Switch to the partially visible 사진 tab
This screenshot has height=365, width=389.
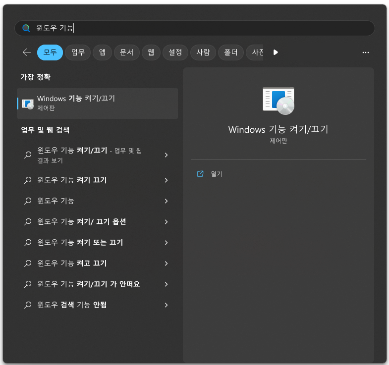pos(255,52)
